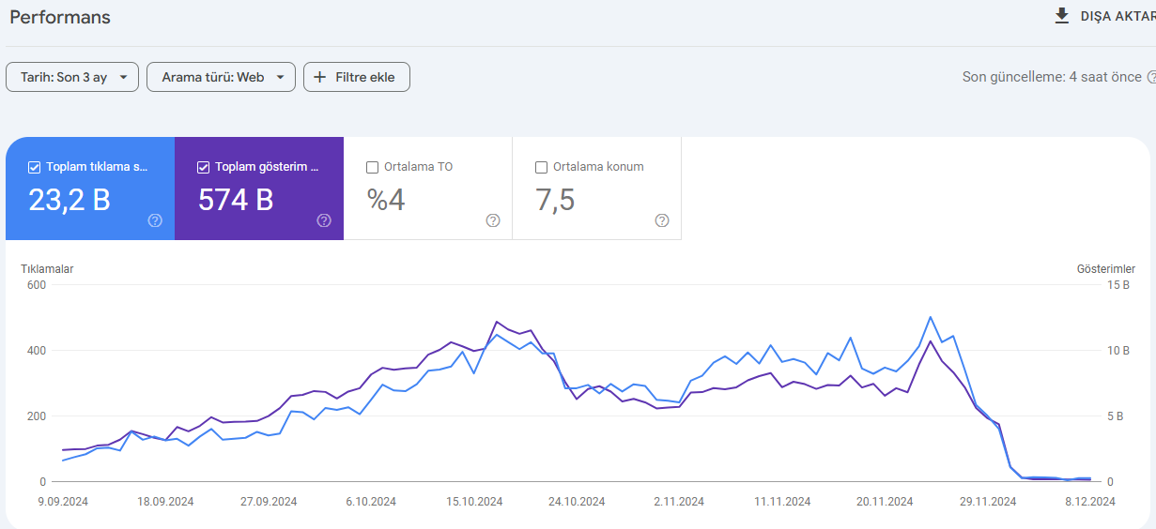Viewport: 1156px width, 529px height.
Task: Open help icon on Ortalama konum card
Action: [x=662, y=220]
